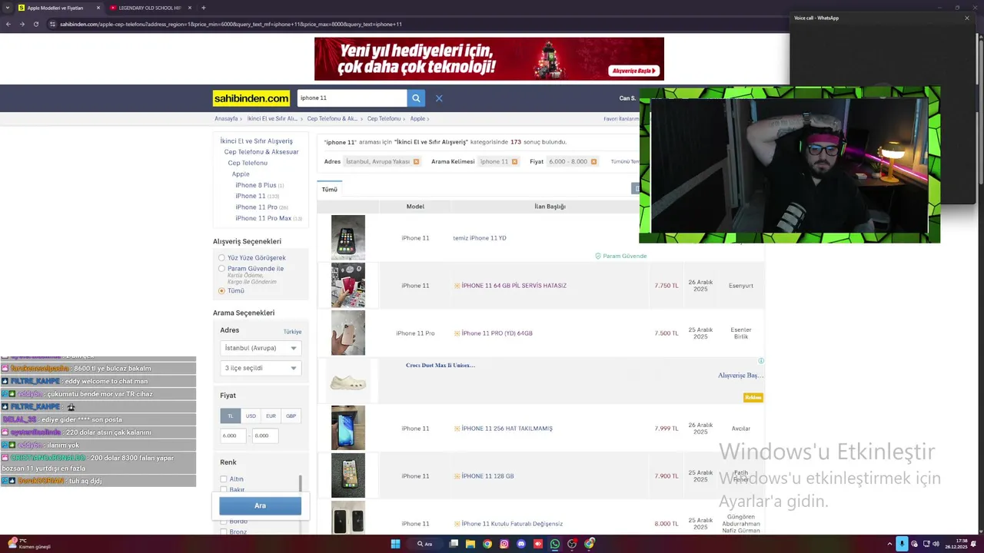
Task: Open Anasayfa in the breadcrumb
Action: pos(226,119)
